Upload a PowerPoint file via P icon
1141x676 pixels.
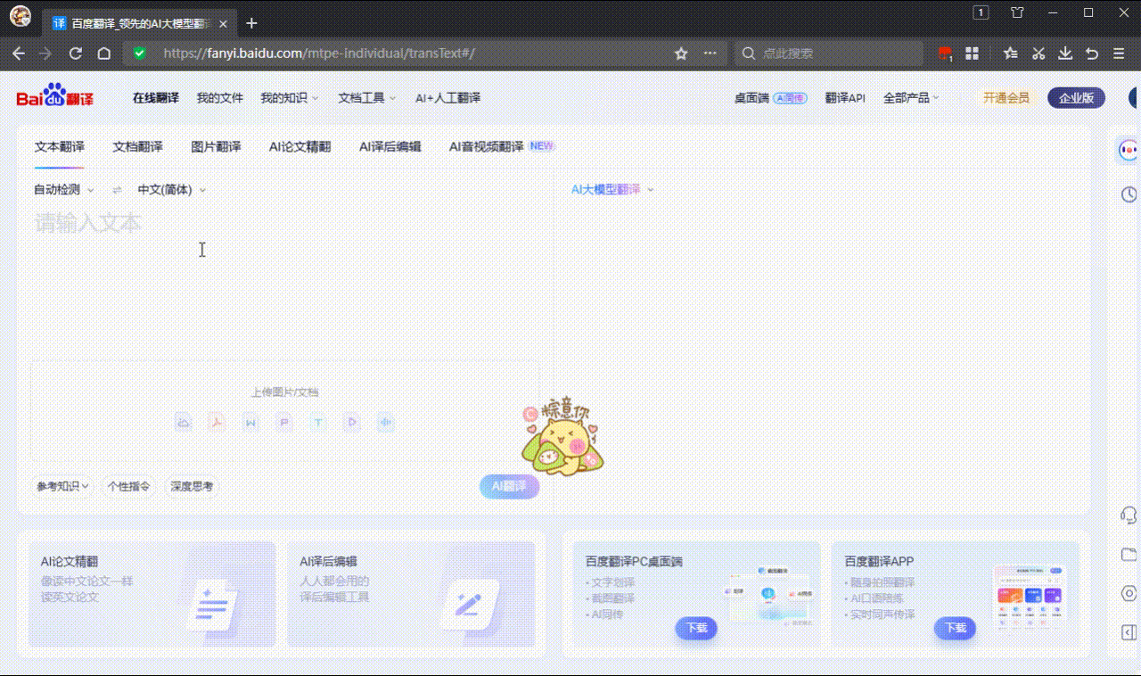click(x=284, y=422)
